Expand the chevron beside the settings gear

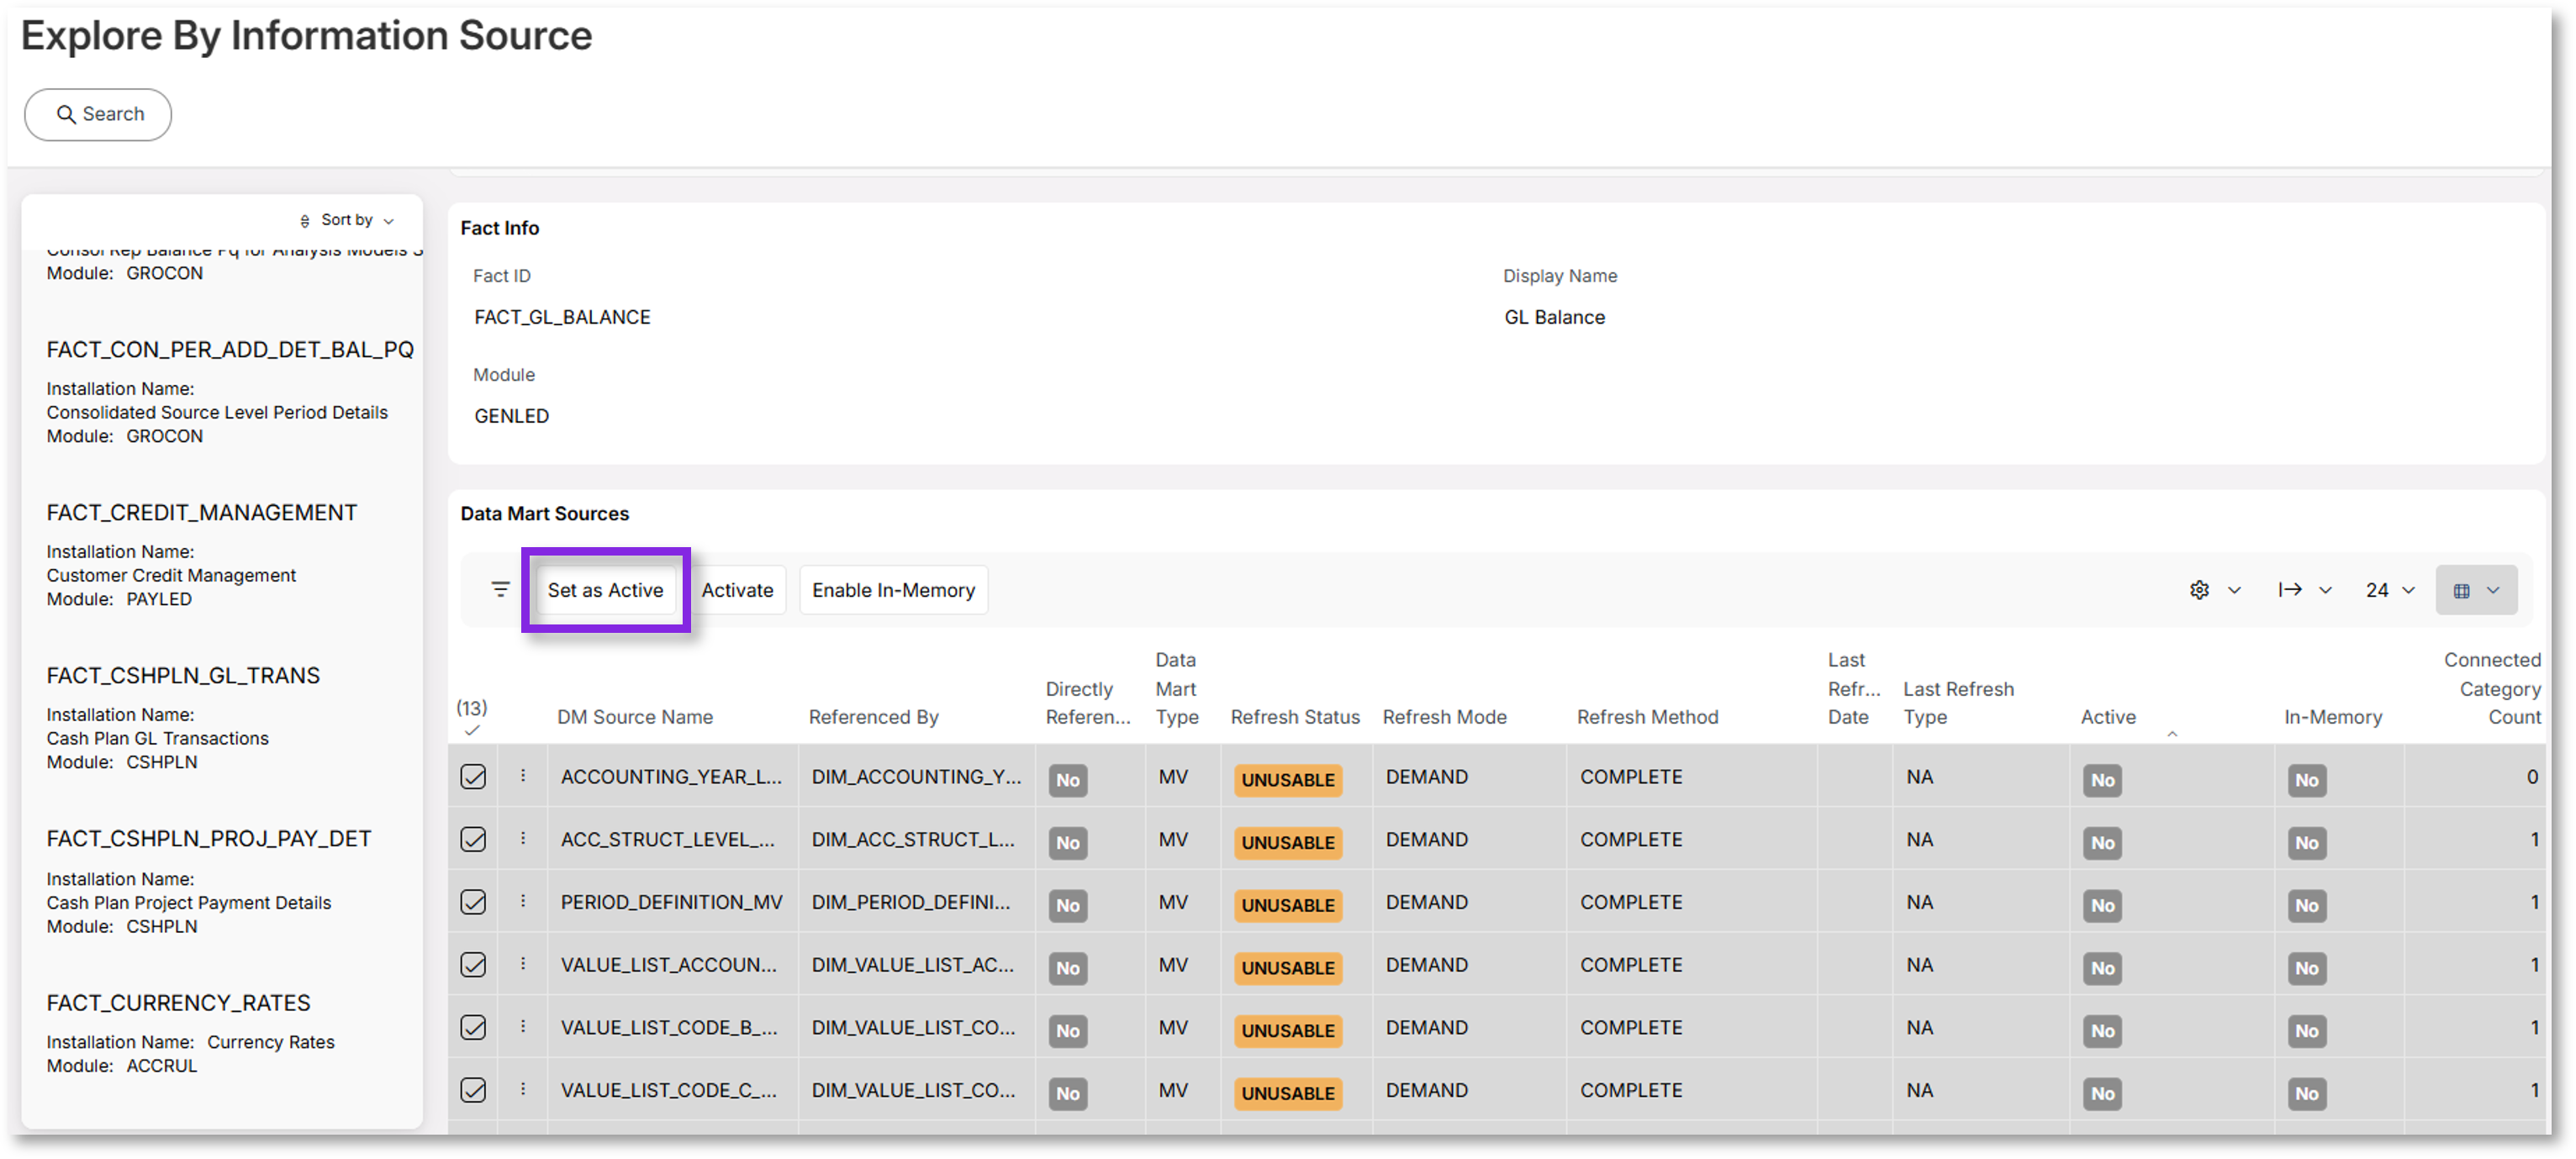[x=2234, y=590]
